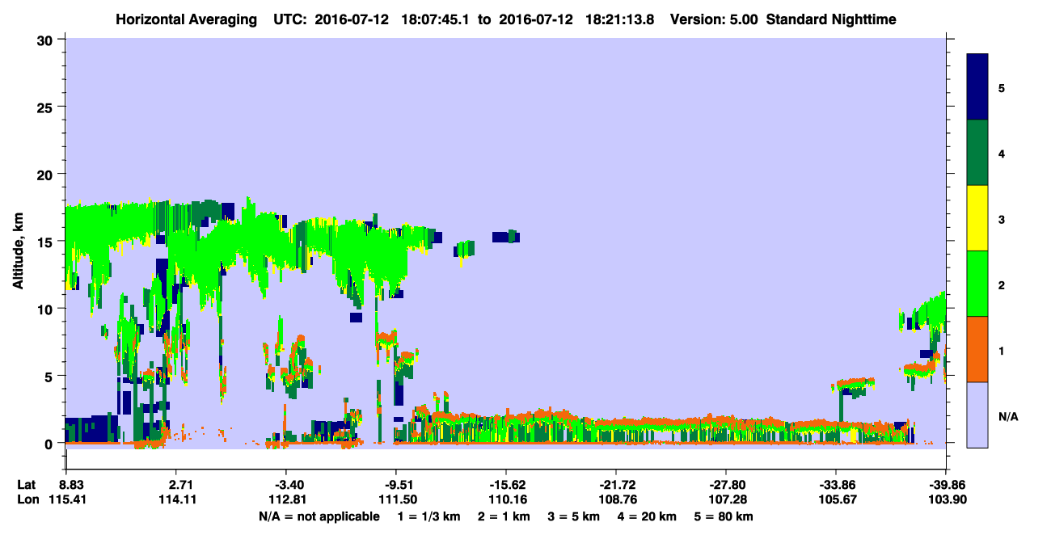Click the latitude value 8.83
The width and height of the screenshot is (1051, 539).
click(72, 485)
